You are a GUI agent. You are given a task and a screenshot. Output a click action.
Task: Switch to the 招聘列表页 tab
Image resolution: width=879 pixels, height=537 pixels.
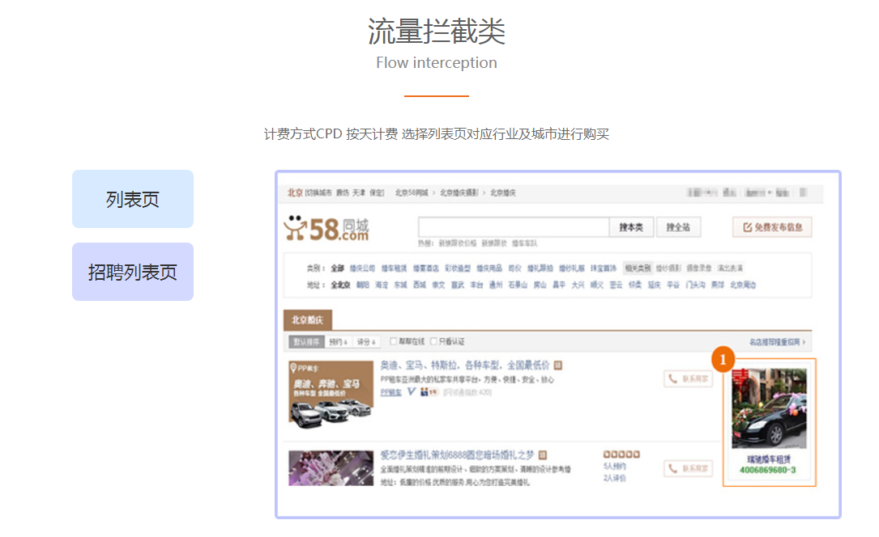[x=133, y=272]
